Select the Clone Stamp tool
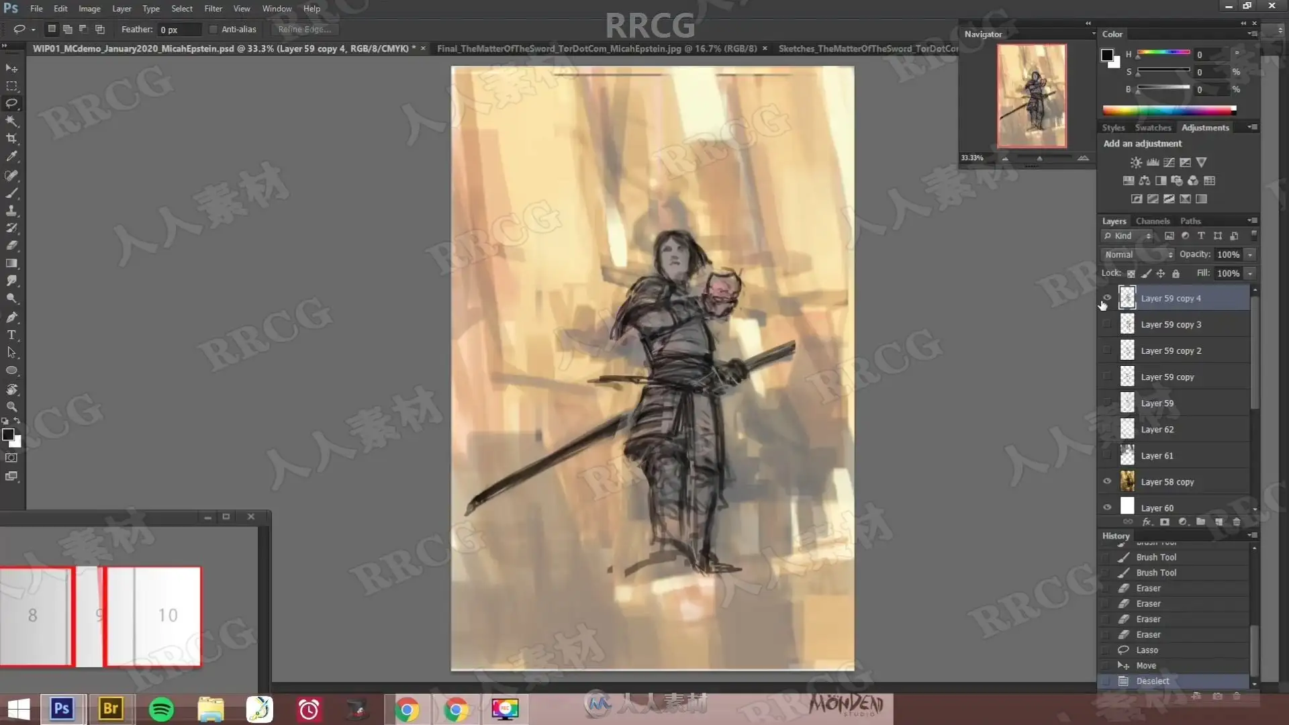1289x725 pixels. [11, 211]
